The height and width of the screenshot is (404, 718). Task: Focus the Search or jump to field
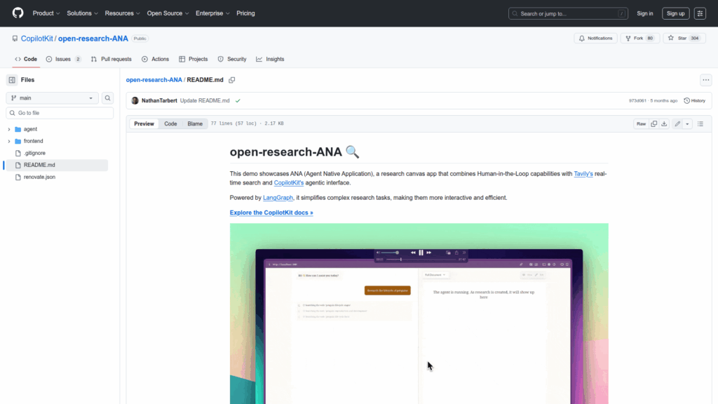568,14
